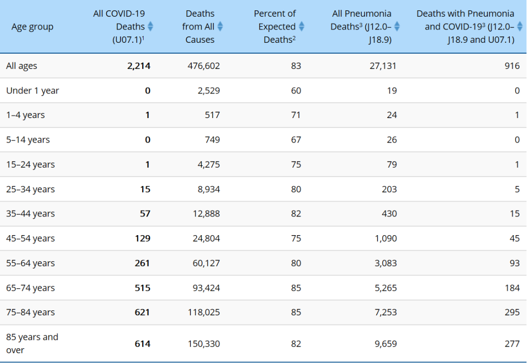The width and height of the screenshot is (531, 364).
Task: Click the All Pneumonia Deaths header text
Action: click(x=361, y=27)
